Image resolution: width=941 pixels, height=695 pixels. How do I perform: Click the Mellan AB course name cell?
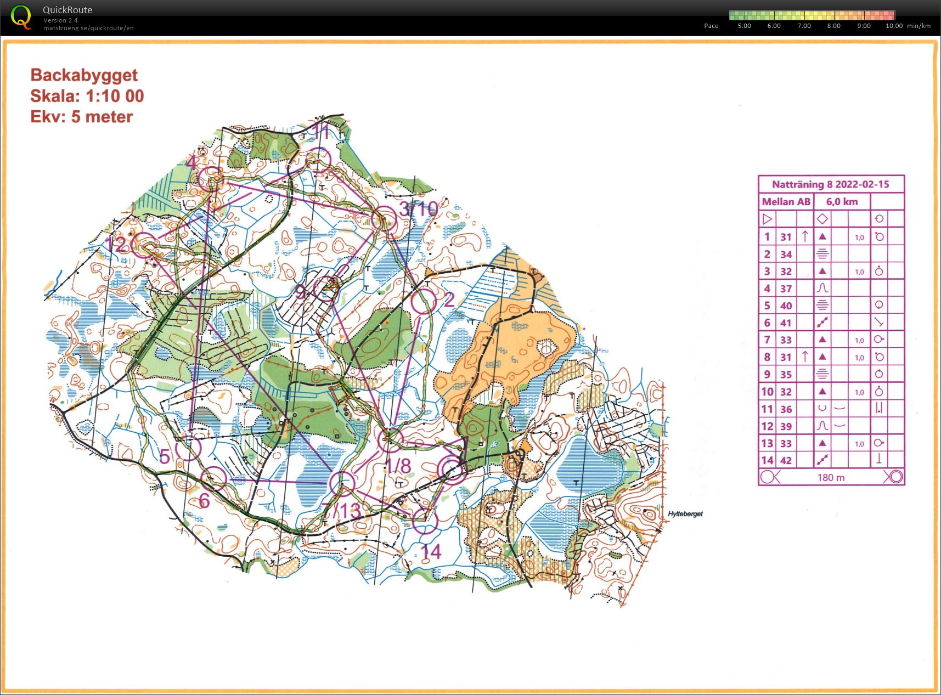(786, 202)
